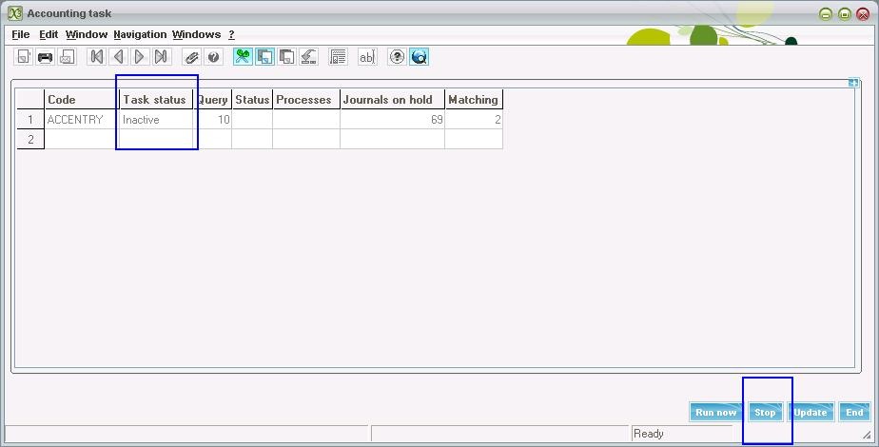Open help with the outlined question mark icon

pyautogui.click(x=397, y=56)
